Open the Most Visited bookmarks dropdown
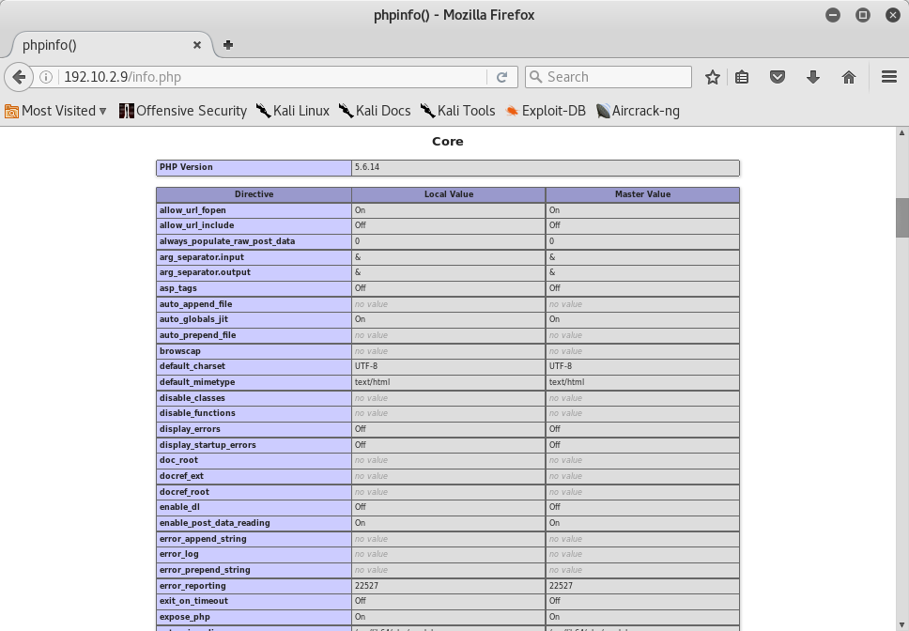Image resolution: width=909 pixels, height=631 pixels. click(54, 110)
